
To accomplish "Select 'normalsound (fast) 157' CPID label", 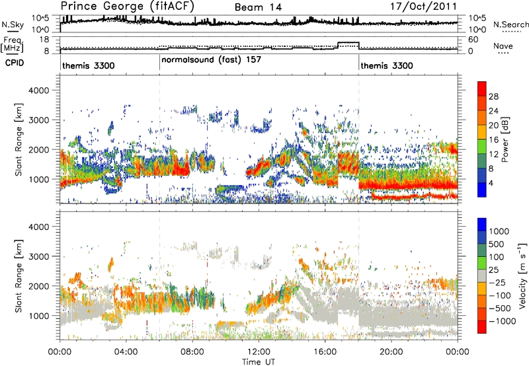I will [x=211, y=60].
